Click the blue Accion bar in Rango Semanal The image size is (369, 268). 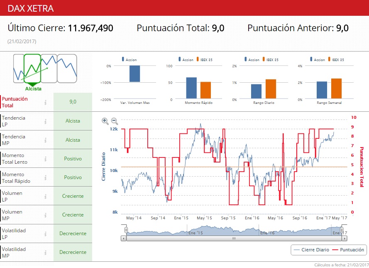pos(322,90)
